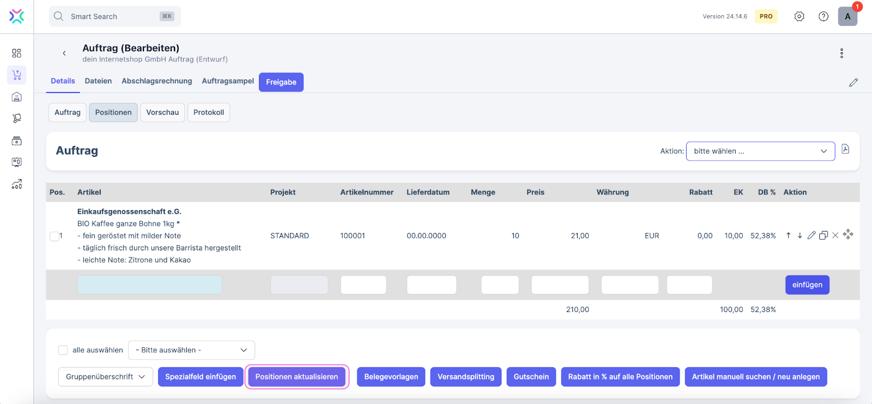Expand the 'bitte wählen ...' Aktion dropdown
The height and width of the screenshot is (404, 872).
coord(760,151)
